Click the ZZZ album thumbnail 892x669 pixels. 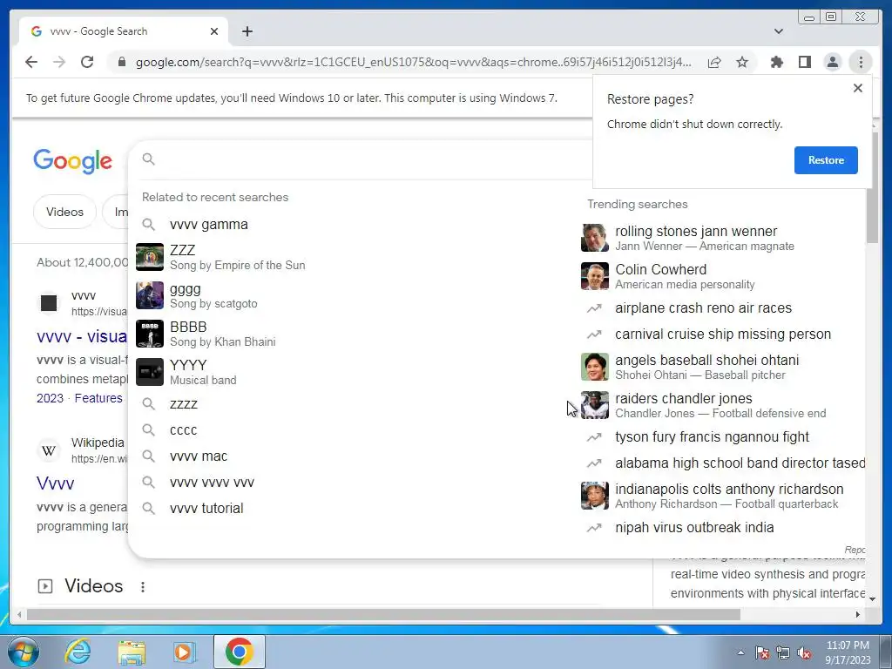[150, 257]
